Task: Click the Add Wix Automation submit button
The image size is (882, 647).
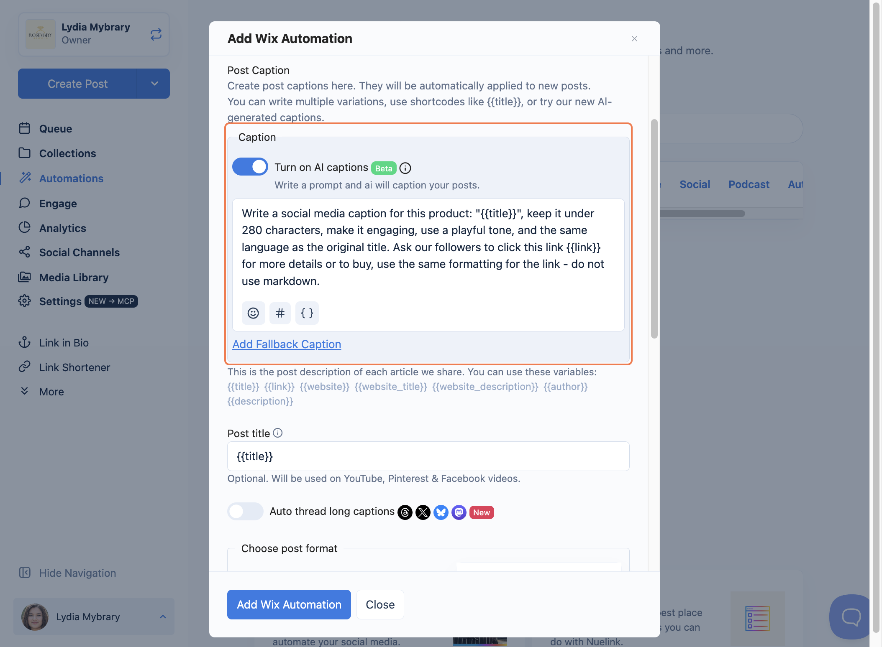Action: pos(289,604)
